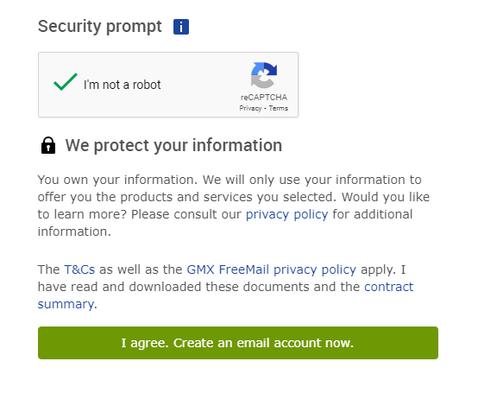Image resolution: width=497 pixels, height=393 pixels.
Task: Click the word "summary" link at paragraph end
Action: pyautogui.click(x=66, y=304)
